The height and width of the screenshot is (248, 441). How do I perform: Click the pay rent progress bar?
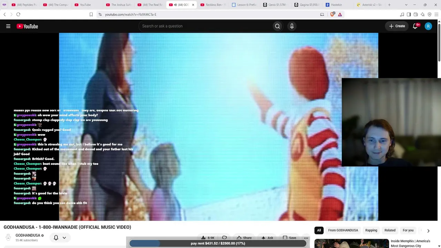pos(218,244)
